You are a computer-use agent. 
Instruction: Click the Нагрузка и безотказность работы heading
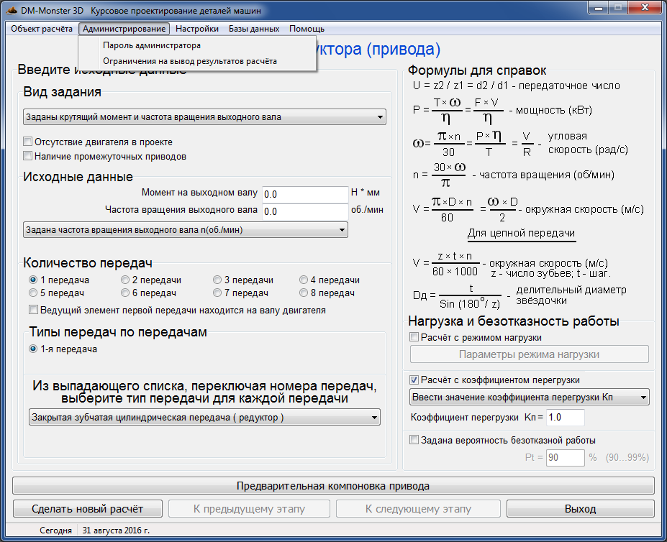(514, 321)
